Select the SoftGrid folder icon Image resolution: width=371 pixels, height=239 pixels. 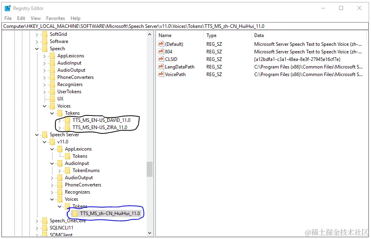45,34
